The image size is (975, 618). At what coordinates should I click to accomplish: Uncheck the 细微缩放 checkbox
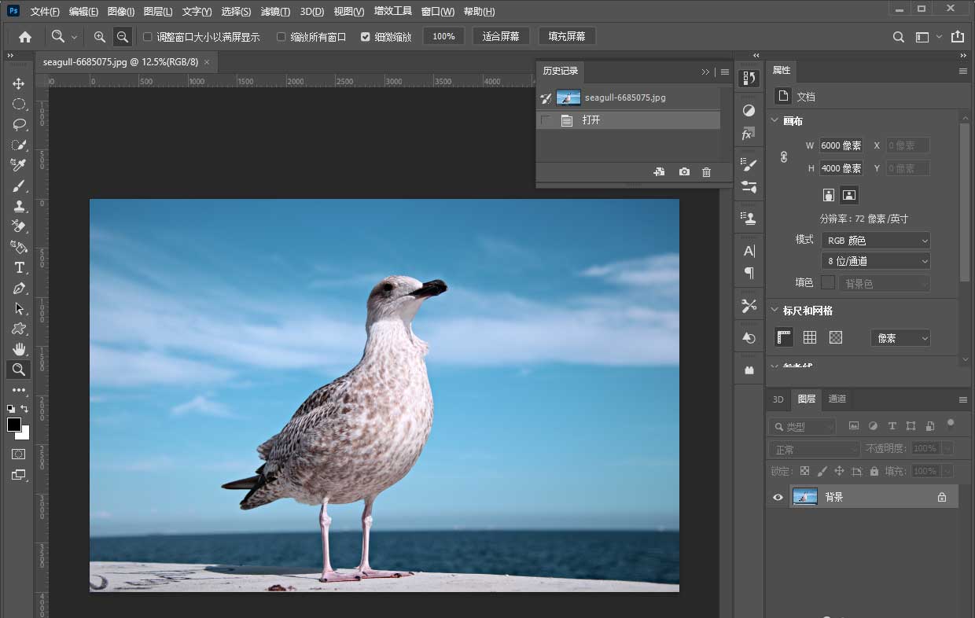coord(366,37)
